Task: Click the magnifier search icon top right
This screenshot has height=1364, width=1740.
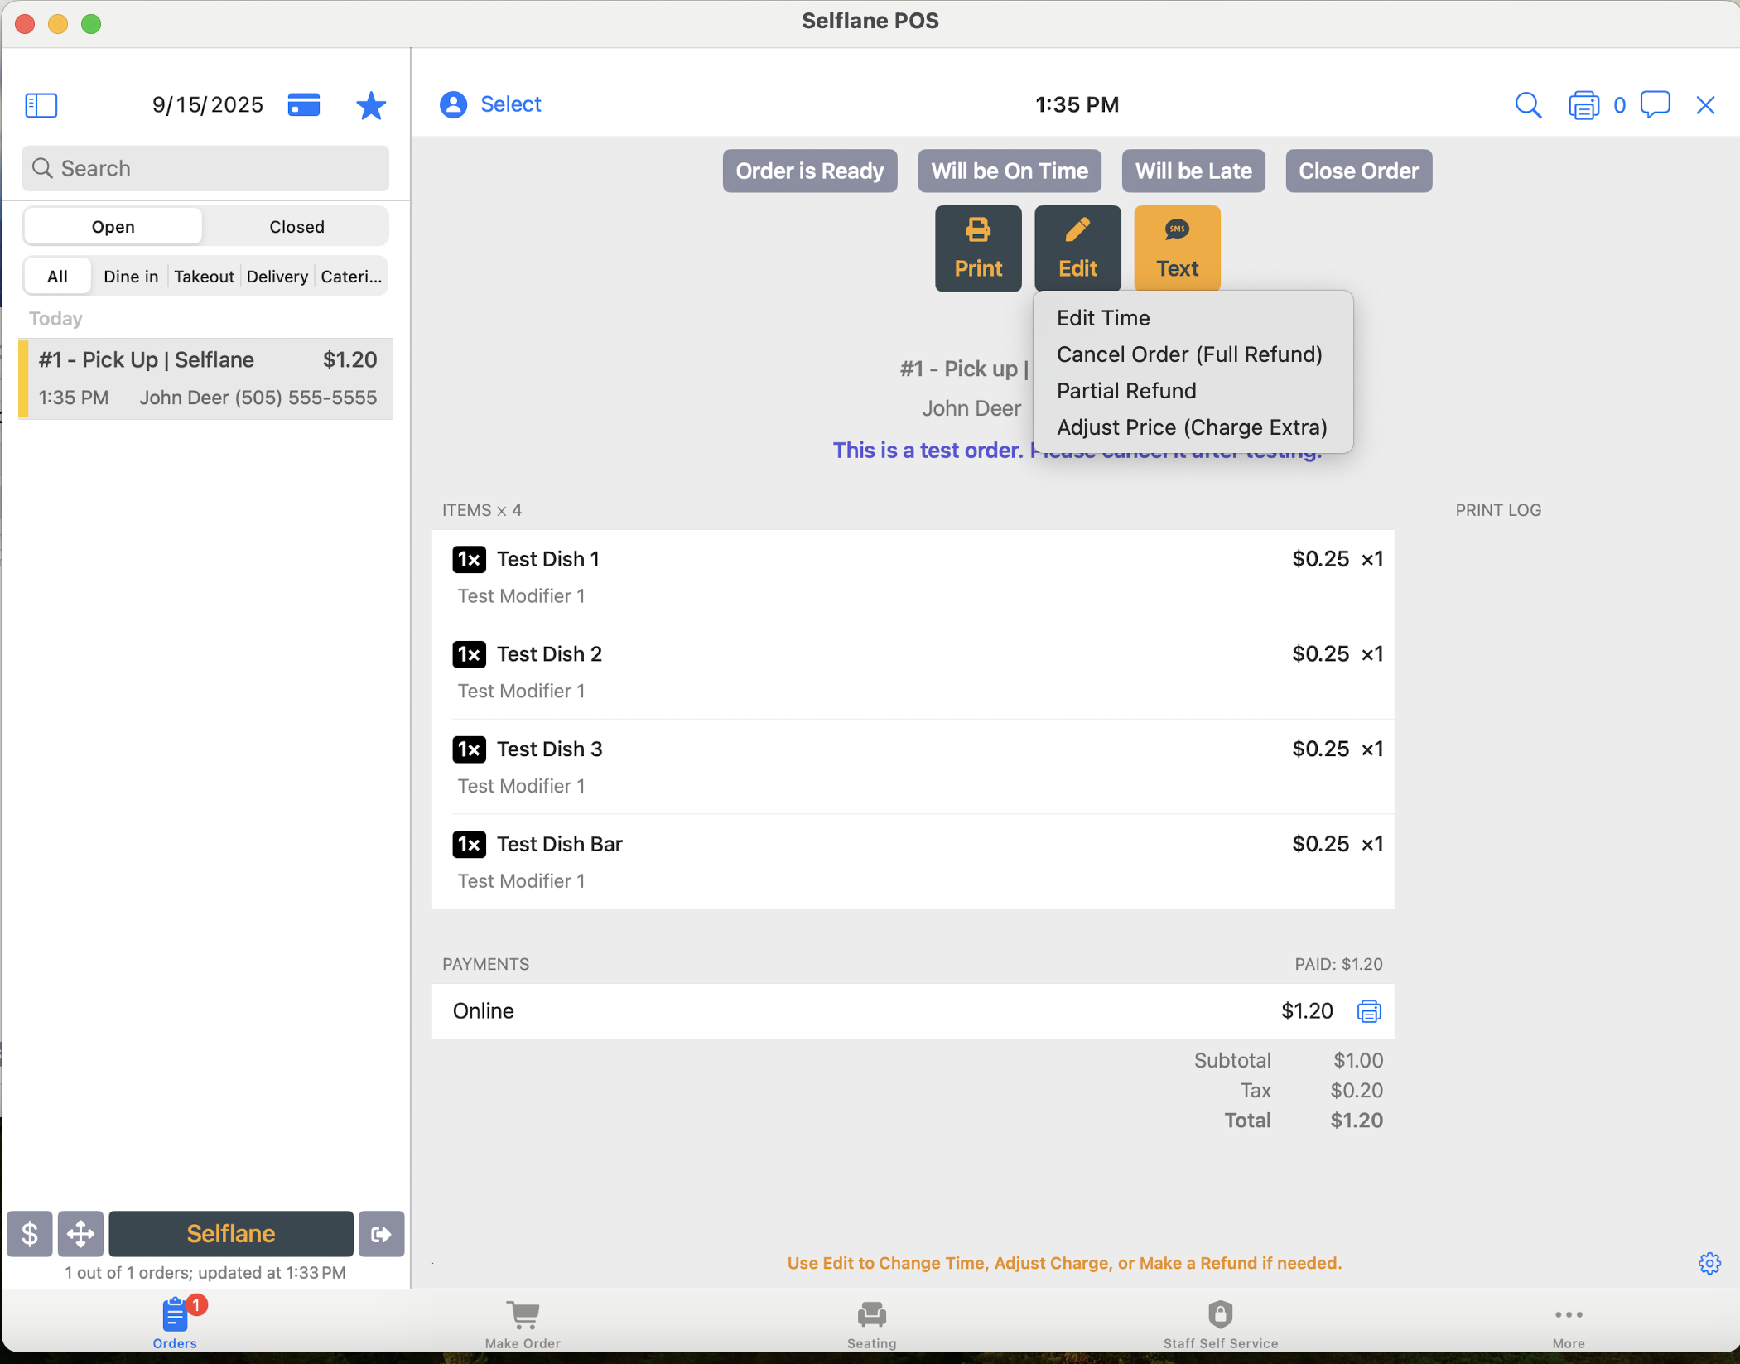Action: [x=1528, y=105]
